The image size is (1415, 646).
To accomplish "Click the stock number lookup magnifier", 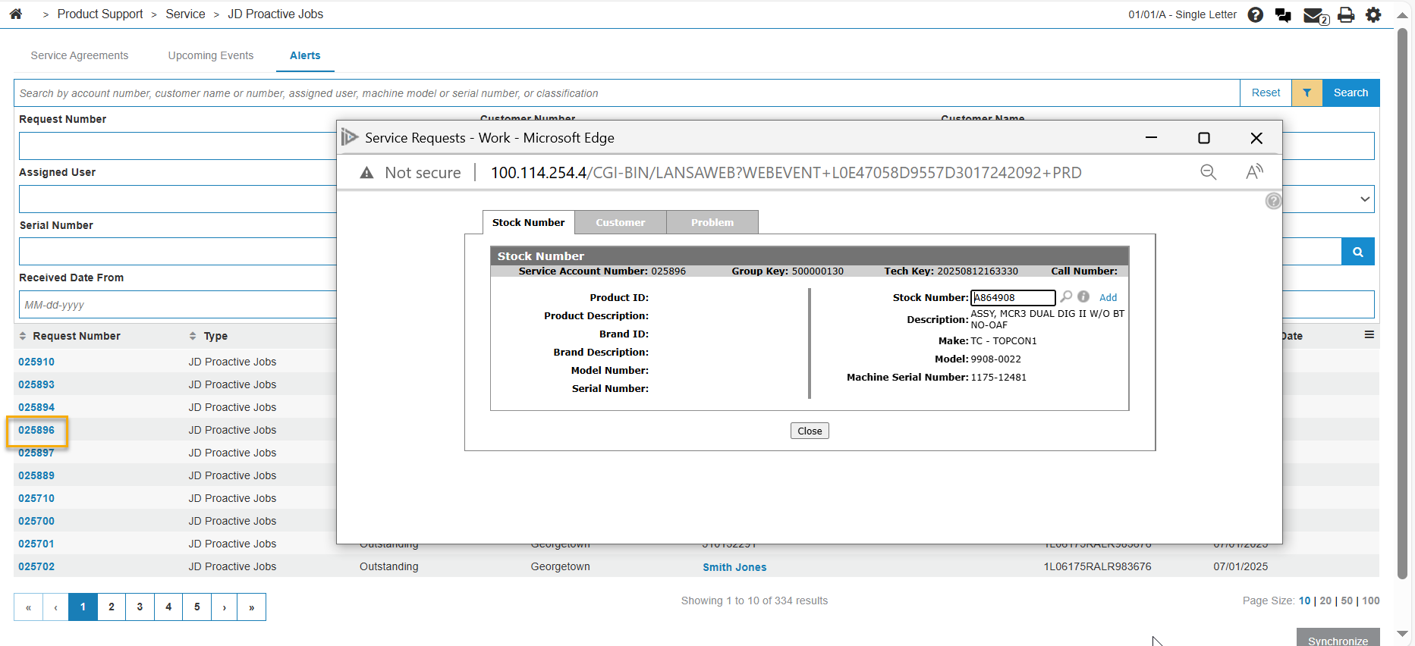I will (1066, 297).
